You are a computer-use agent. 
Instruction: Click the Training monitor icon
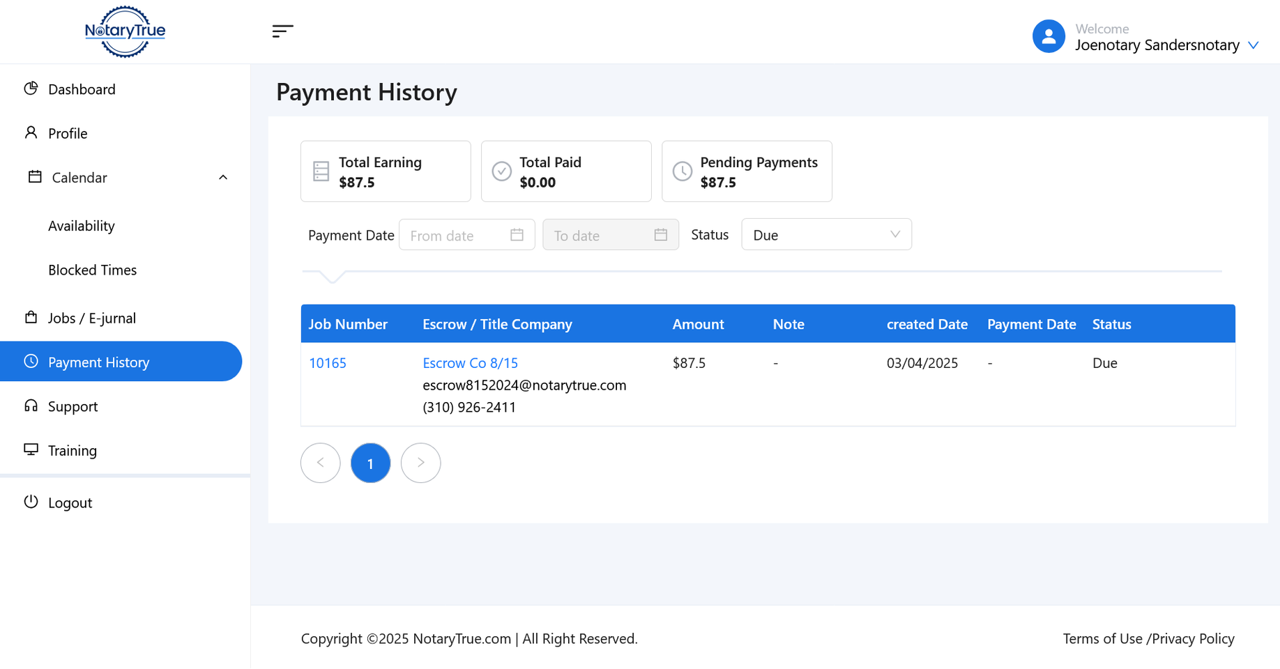click(31, 450)
